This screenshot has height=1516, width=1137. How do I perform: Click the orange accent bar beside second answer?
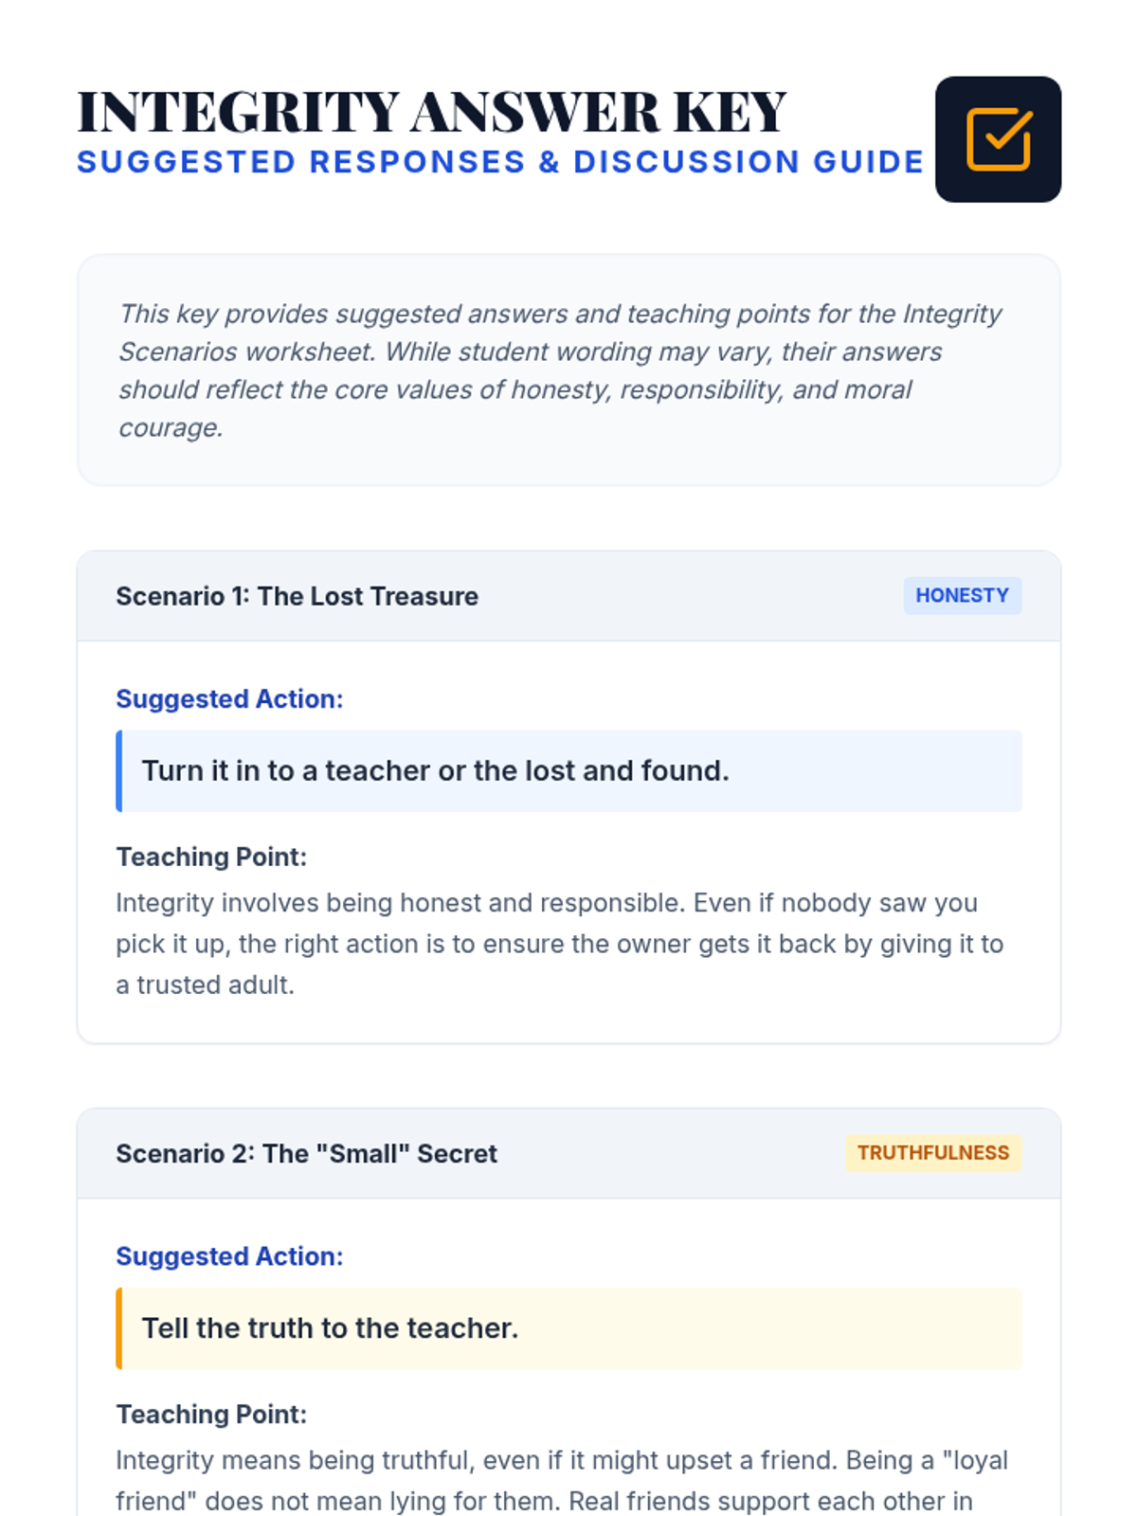[x=119, y=1328]
